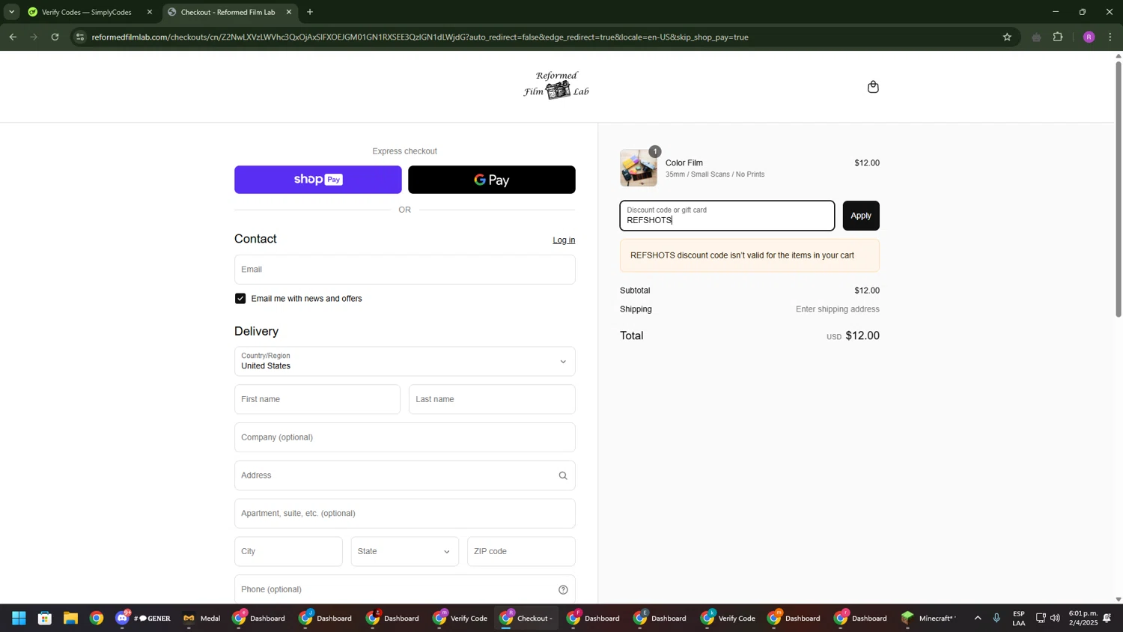The width and height of the screenshot is (1123, 632).
Task: Click the phone field help question icon
Action: point(563,589)
